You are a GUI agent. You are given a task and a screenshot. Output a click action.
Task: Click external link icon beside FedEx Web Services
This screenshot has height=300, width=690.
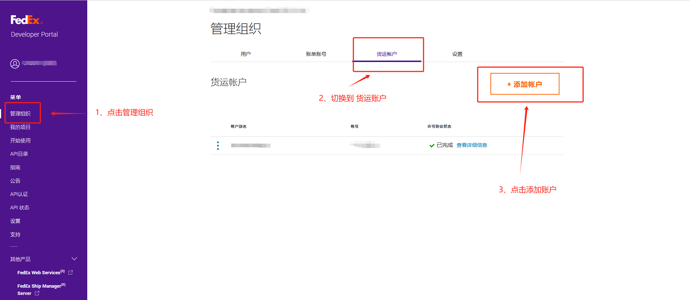pyautogui.click(x=71, y=272)
